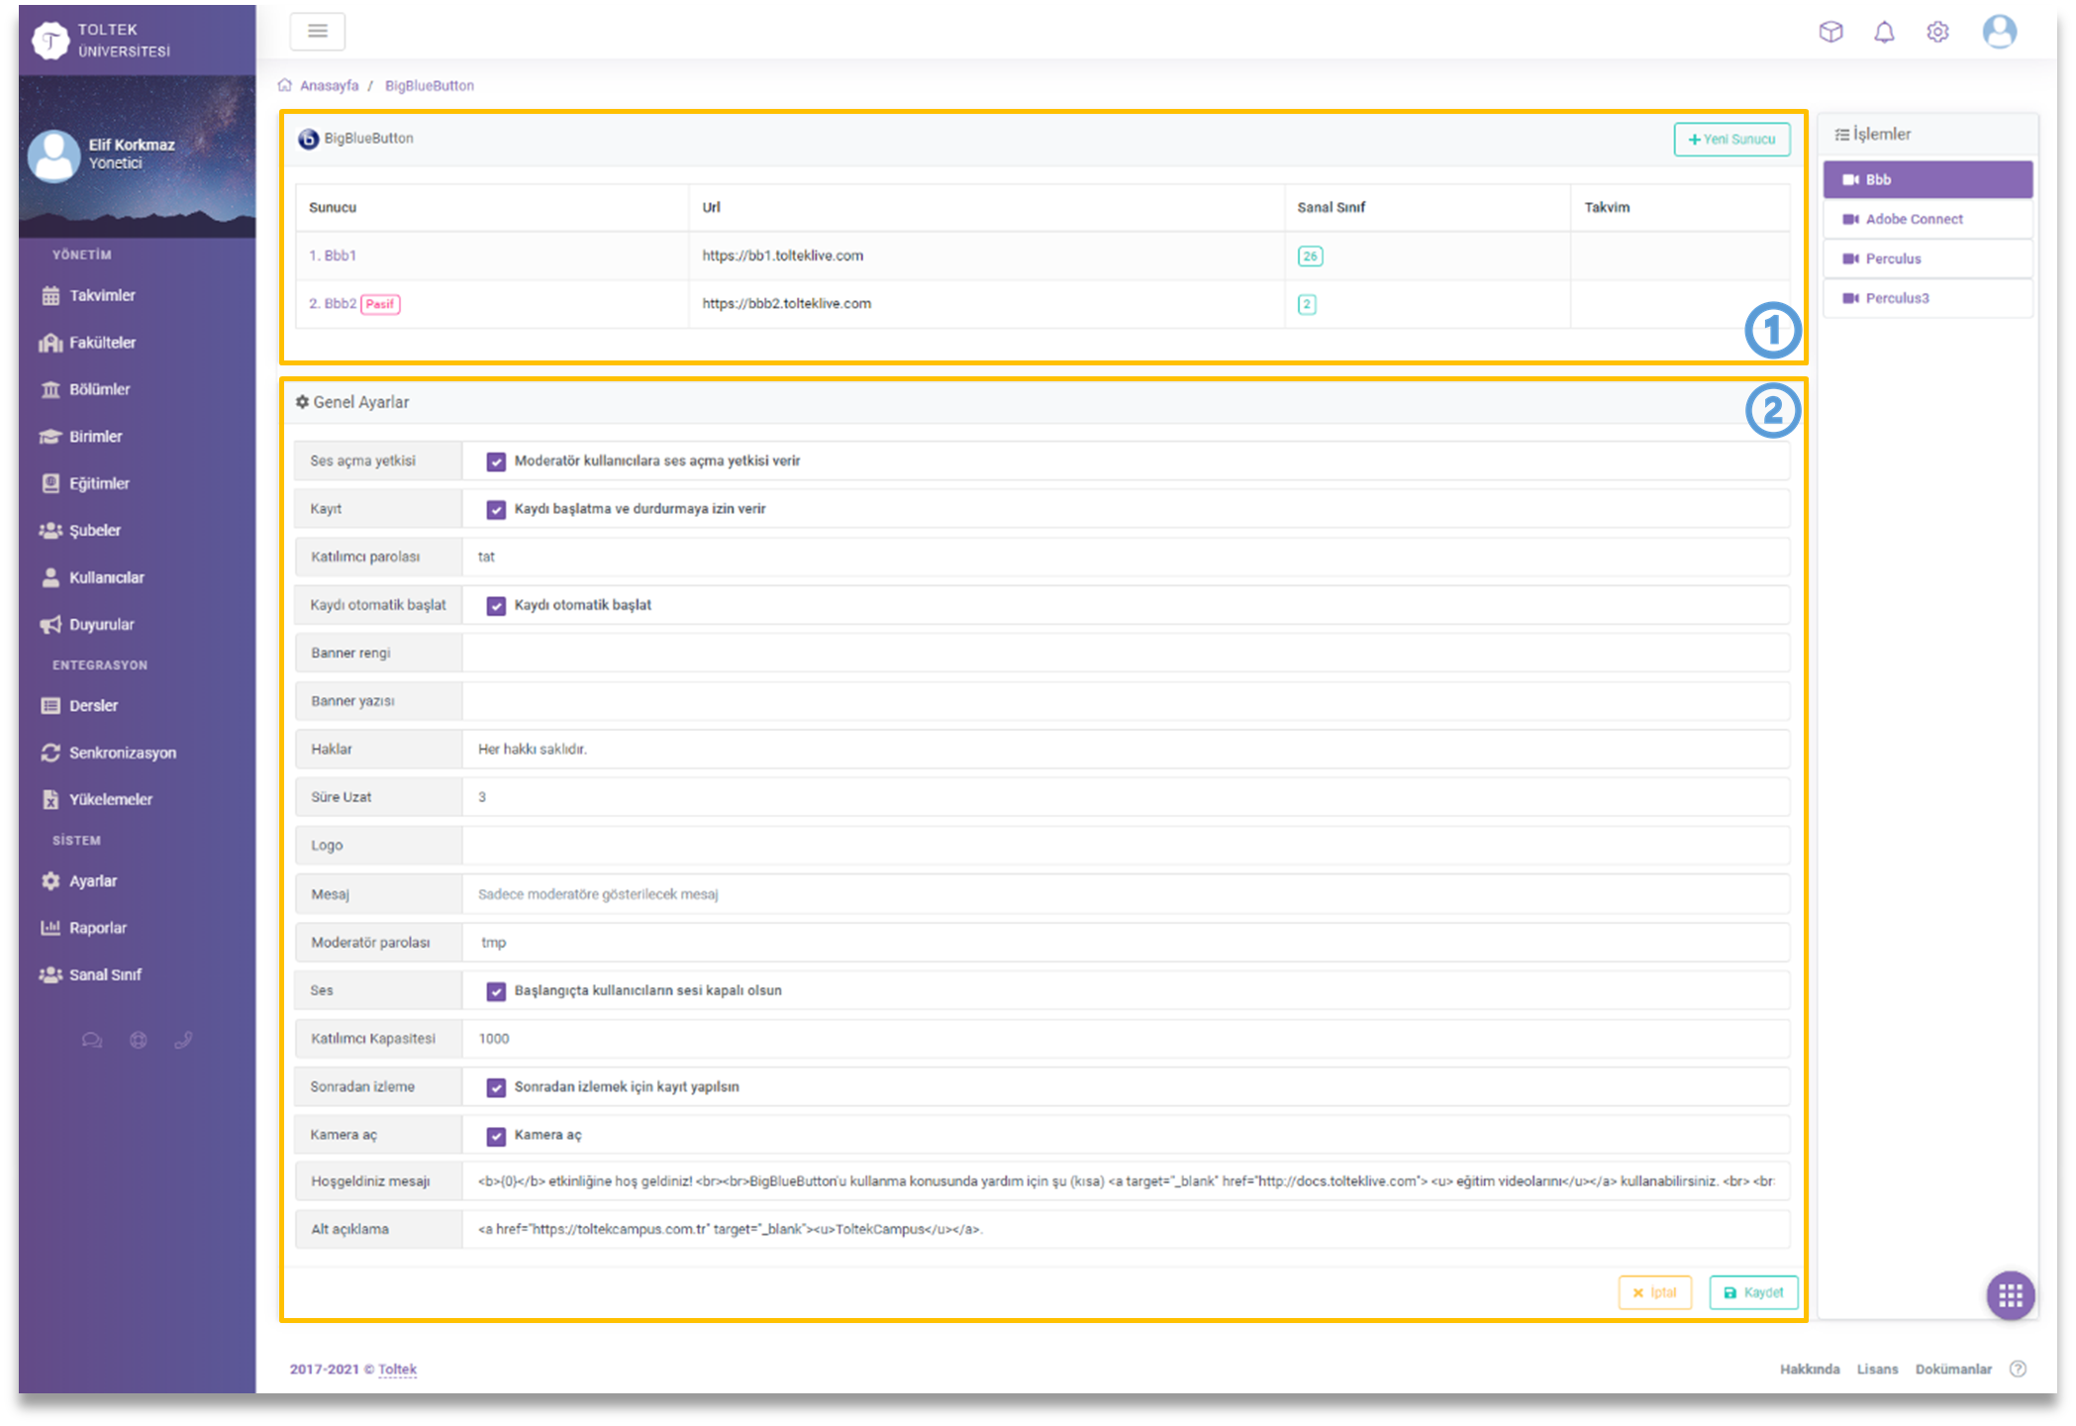Open the purple apps grid floating button
The width and height of the screenshot is (2076, 1426).
[2010, 1294]
